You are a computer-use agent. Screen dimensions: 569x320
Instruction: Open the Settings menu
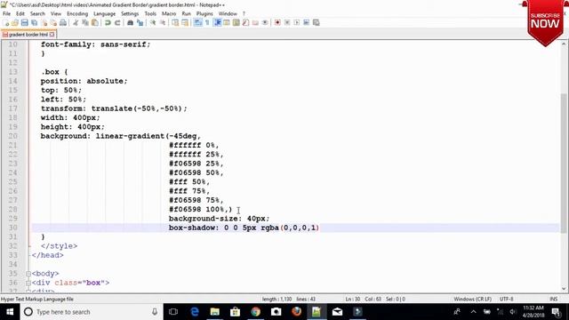(130, 13)
